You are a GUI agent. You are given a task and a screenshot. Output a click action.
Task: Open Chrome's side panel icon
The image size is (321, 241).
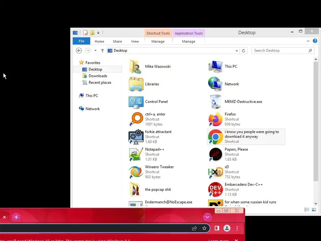[217, 228]
